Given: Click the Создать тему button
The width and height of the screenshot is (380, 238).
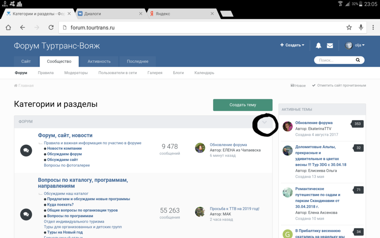Looking at the screenshot, I should pyautogui.click(x=243, y=105).
